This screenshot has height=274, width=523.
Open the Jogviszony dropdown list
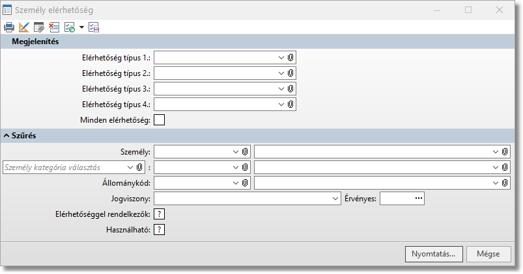(335, 198)
